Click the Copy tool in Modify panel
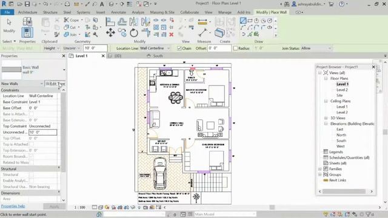 coord(122,32)
